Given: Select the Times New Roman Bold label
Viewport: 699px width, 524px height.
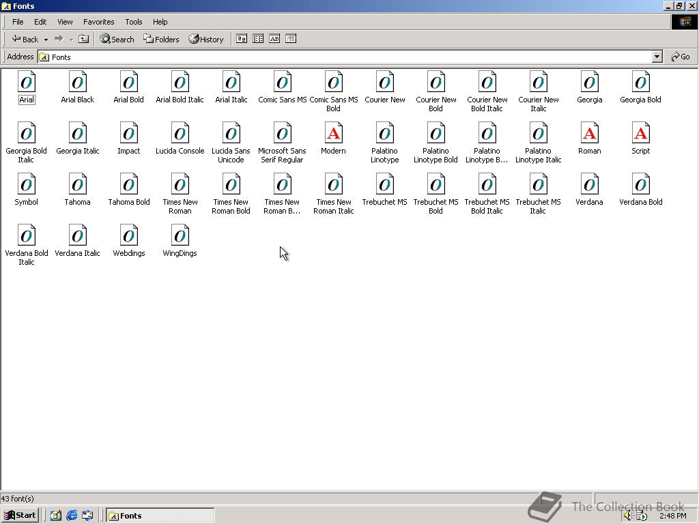Looking at the screenshot, I should point(231,206).
